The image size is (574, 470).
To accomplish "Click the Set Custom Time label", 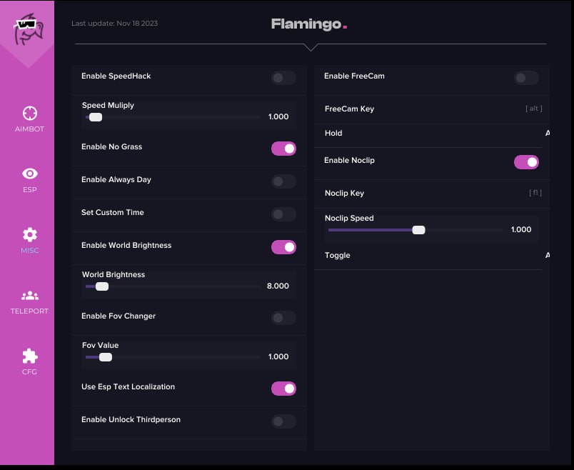I will tap(112, 212).
